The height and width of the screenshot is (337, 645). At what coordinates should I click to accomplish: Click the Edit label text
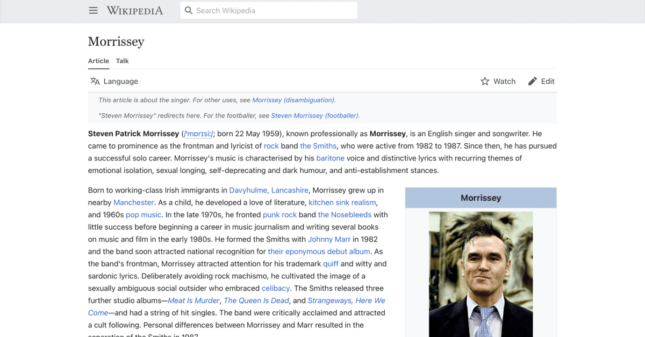(548, 82)
